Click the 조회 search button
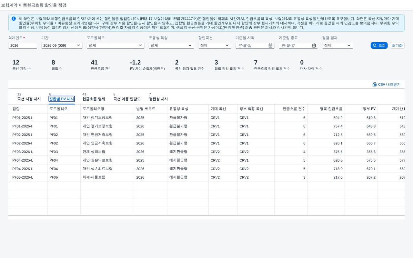Image resolution: width=413 pixels, height=258 pixels. tap(379, 45)
